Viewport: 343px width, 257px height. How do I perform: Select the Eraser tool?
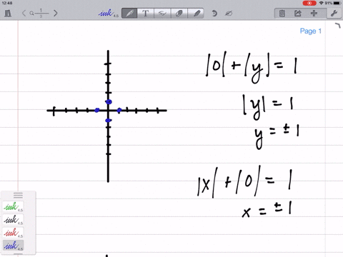coord(179,13)
